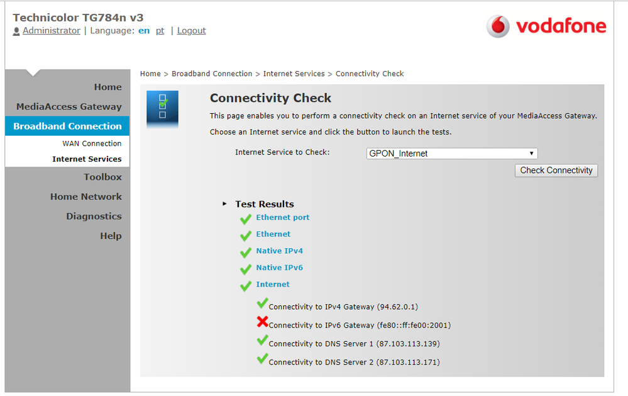Image resolution: width=628 pixels, height=396 pixels.
Task: Open the Diagnostics sidebar section
Action: tap(94, 216)
